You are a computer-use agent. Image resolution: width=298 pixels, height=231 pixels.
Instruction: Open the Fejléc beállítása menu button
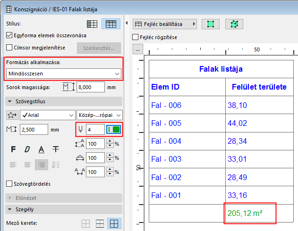click(164, 24)
